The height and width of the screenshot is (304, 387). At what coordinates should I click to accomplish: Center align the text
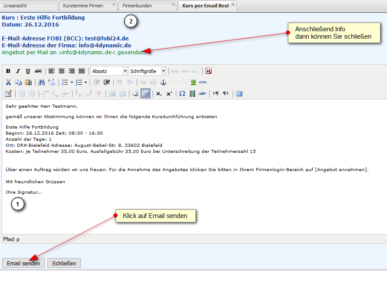pos(62,71)
